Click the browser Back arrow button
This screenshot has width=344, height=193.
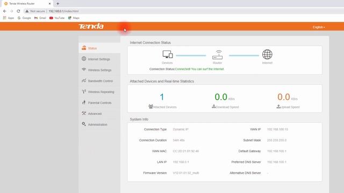point(5,11)
